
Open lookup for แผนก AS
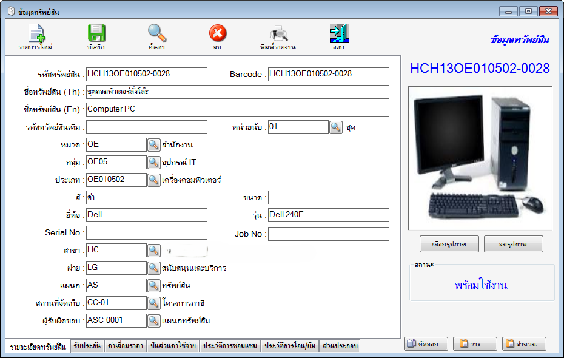153,285
